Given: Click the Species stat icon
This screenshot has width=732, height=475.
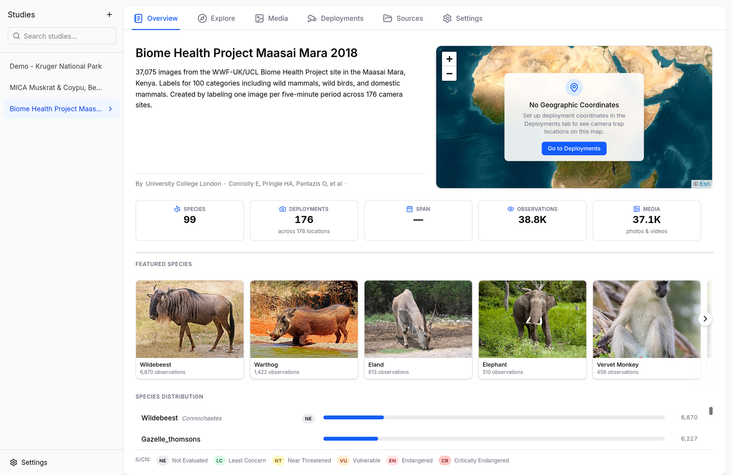Looking at the screenshot, I should [177, 209].
